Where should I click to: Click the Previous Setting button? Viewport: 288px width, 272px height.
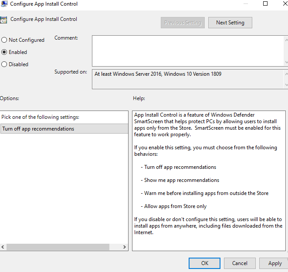(183, 23)
